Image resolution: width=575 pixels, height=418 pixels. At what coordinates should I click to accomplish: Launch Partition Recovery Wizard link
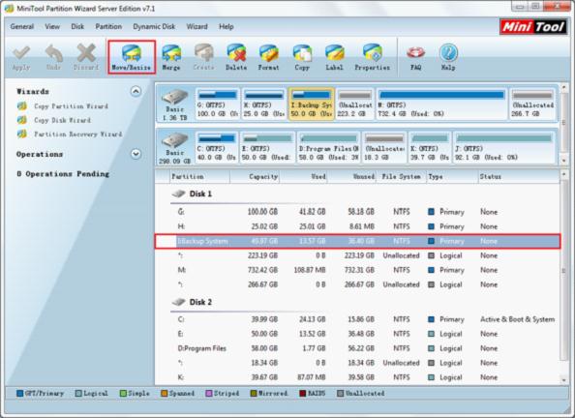click(x=78, y=134)
